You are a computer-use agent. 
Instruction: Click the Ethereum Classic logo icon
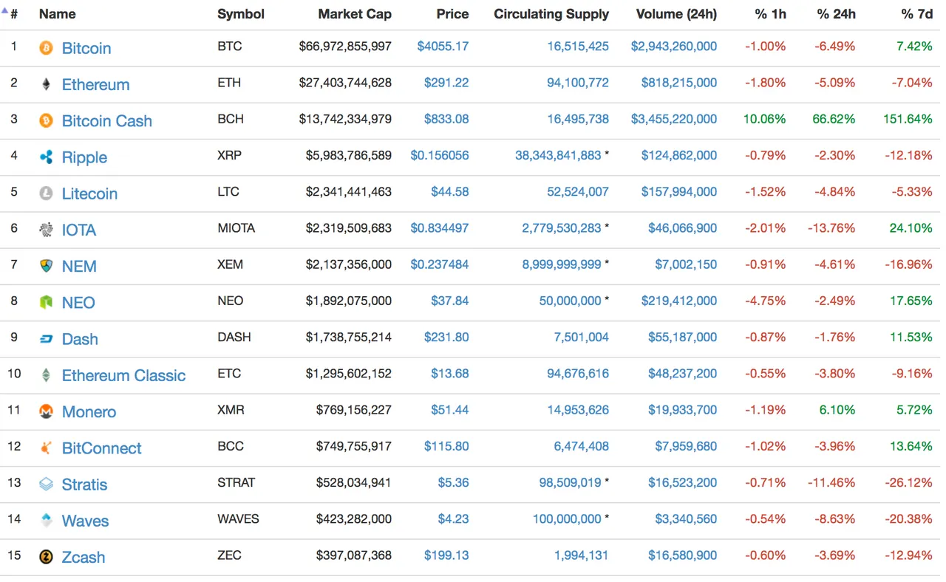click(46, 375)
